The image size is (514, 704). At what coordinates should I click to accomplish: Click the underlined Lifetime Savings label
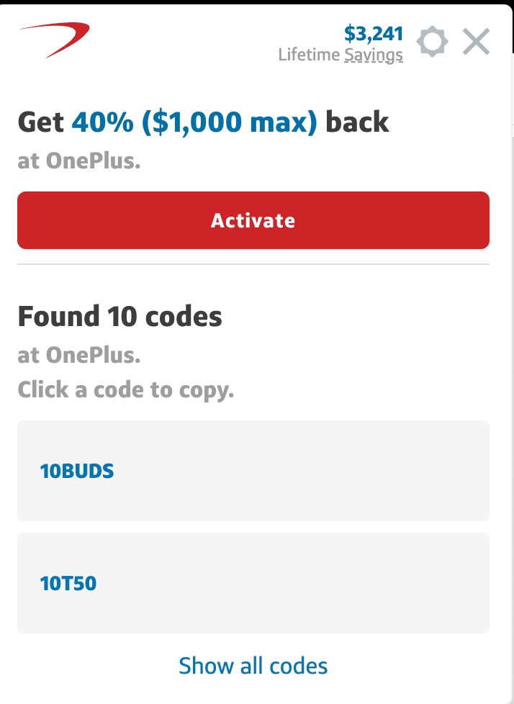click(x=374, y=55)
